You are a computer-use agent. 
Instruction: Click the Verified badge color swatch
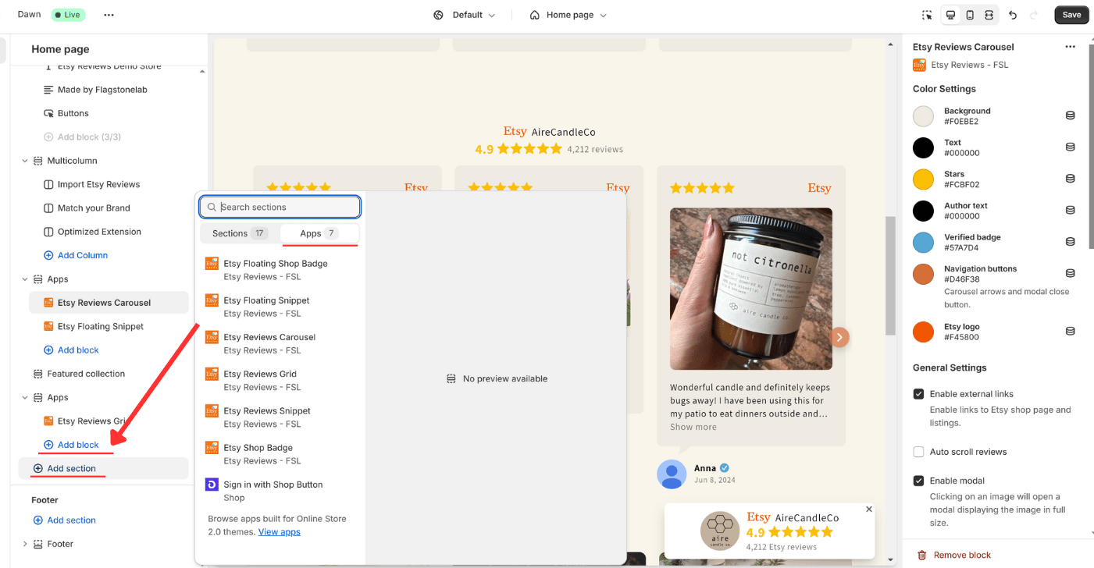coord(924,242)
